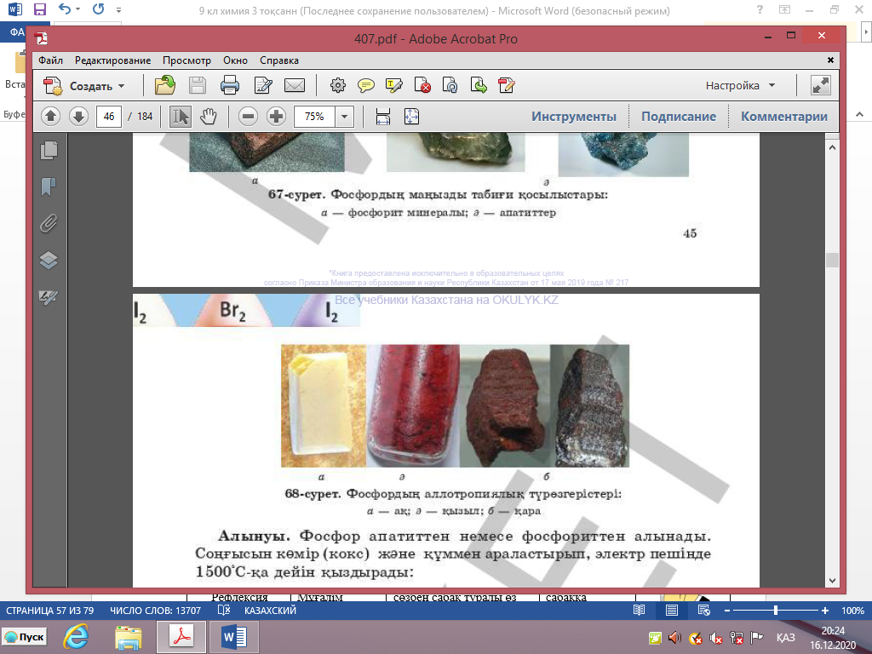The width and height of the screenshot is (872, 654).
Task: Show the attachments paperclip panel
Action: (x=49, y=224)
